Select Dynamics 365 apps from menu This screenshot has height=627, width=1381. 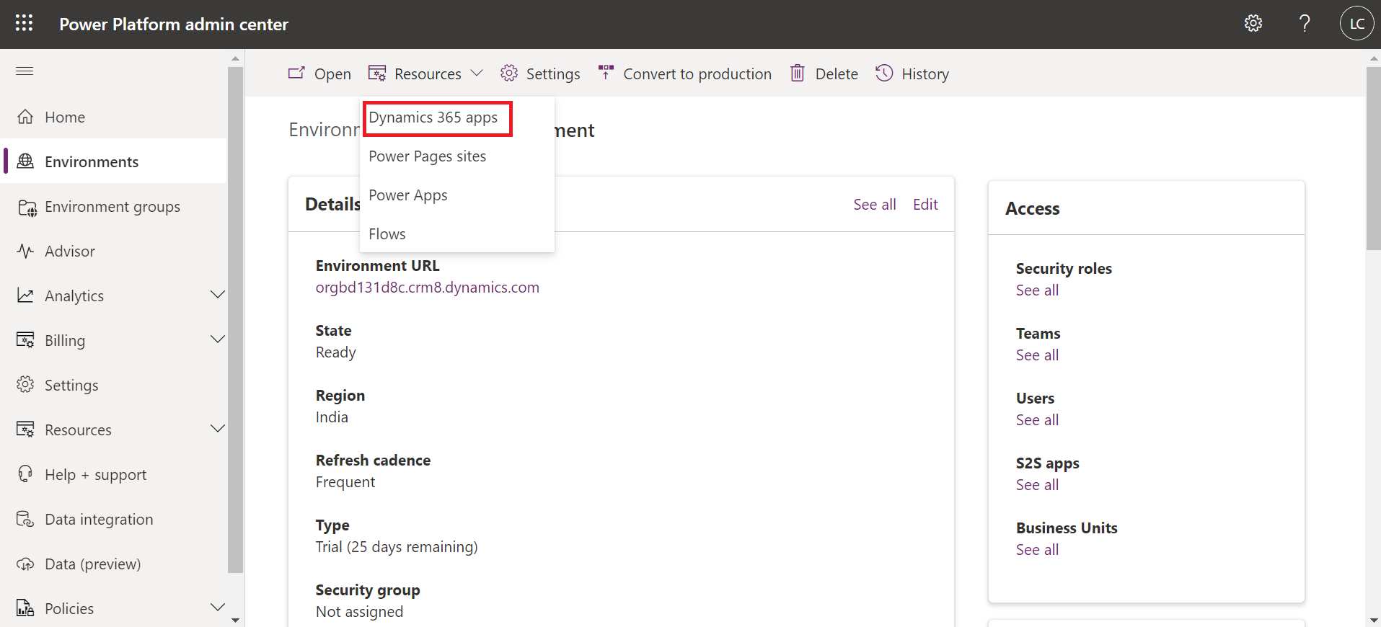point(433,117)
